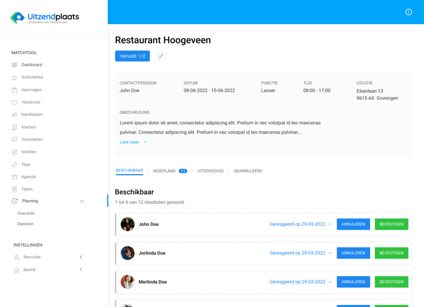
Task: Click John Doe's profile avatar
Action: click(x=128, y=224)
